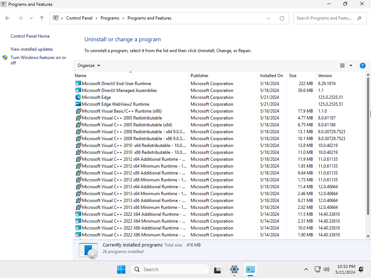The image size is (371, 278).
Task: Click icon of Visual C++ 2010 x86 Redistributable
Action: 78,152
